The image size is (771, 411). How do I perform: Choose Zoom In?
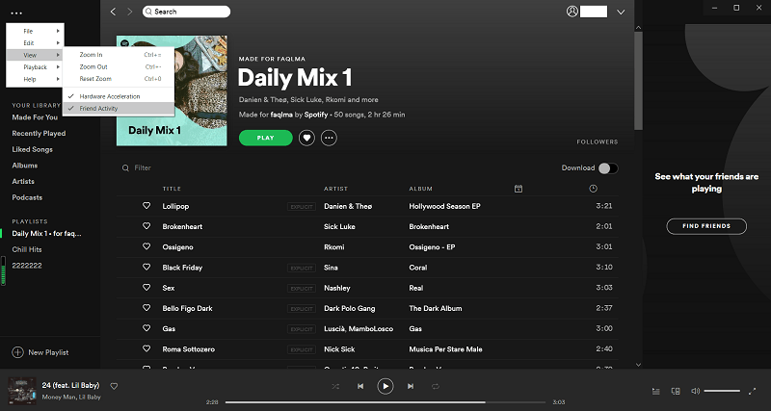click(x=119, y=55)
